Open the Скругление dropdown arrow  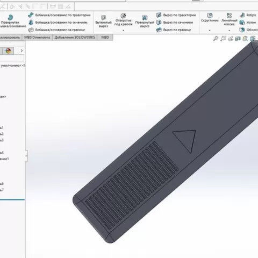(x=210, y=30)
